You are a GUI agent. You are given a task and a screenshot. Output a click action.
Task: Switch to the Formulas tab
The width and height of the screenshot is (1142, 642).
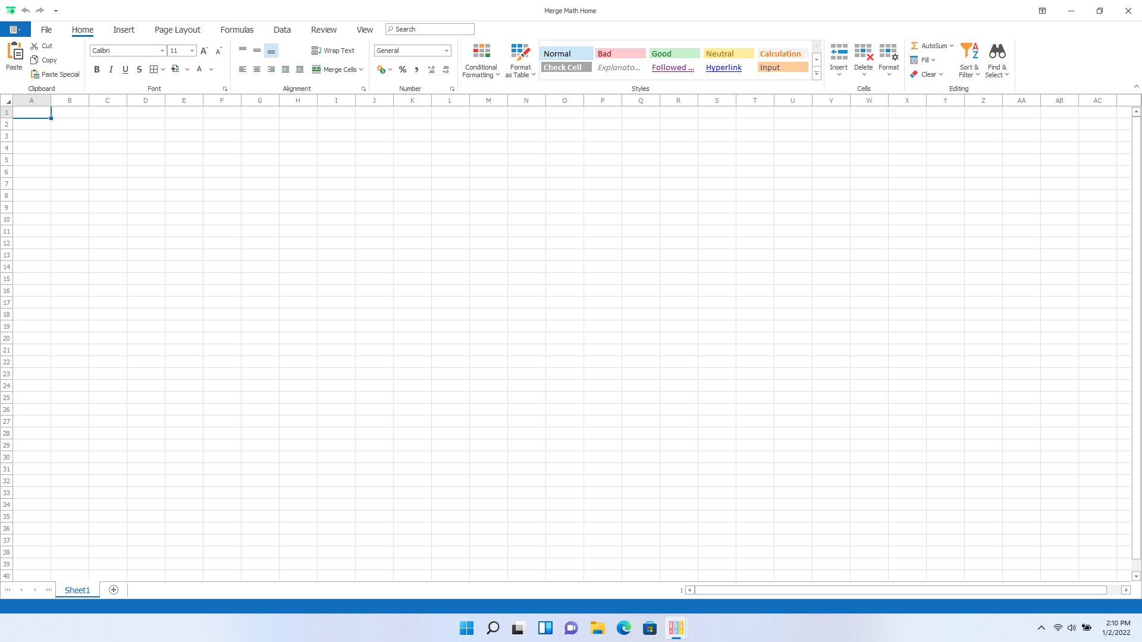coord(237,30)
